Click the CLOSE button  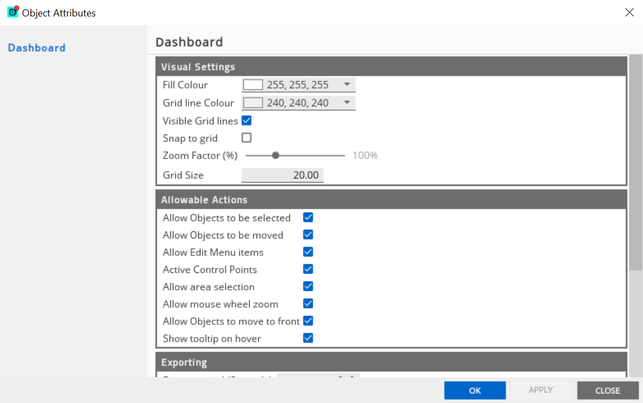608,390
